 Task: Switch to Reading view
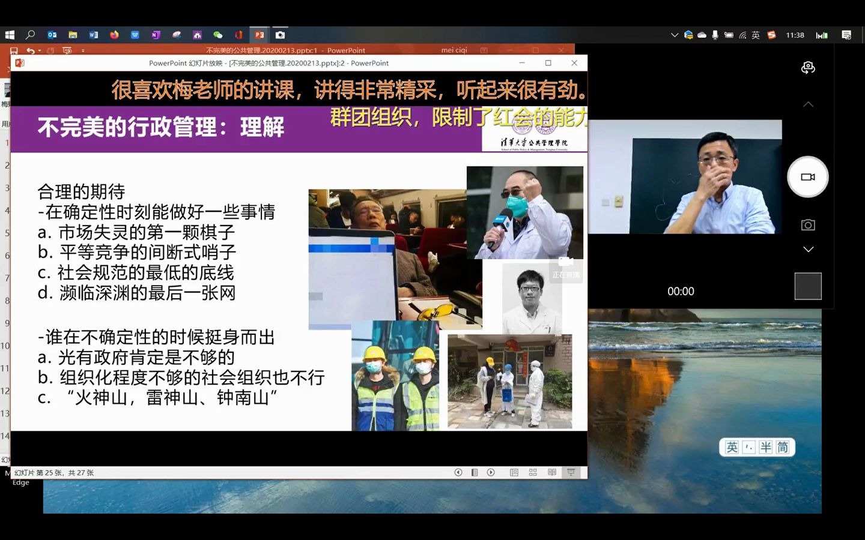(552, 472)
